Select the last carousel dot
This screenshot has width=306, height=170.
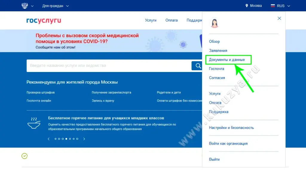pos(77,139)
